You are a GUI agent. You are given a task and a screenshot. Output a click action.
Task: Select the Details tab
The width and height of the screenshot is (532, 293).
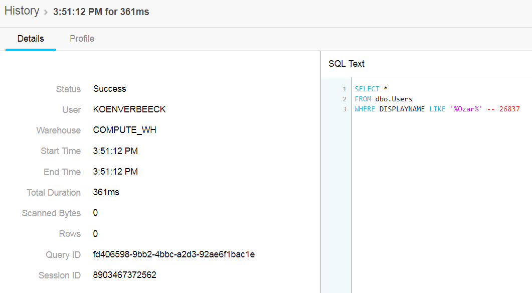pyautogui.click(x=31, y=38)
